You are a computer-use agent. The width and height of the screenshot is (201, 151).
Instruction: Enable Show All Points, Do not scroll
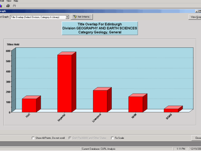[33, 138]
